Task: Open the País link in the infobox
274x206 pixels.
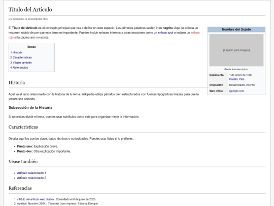Action: [x=242, y=79]
